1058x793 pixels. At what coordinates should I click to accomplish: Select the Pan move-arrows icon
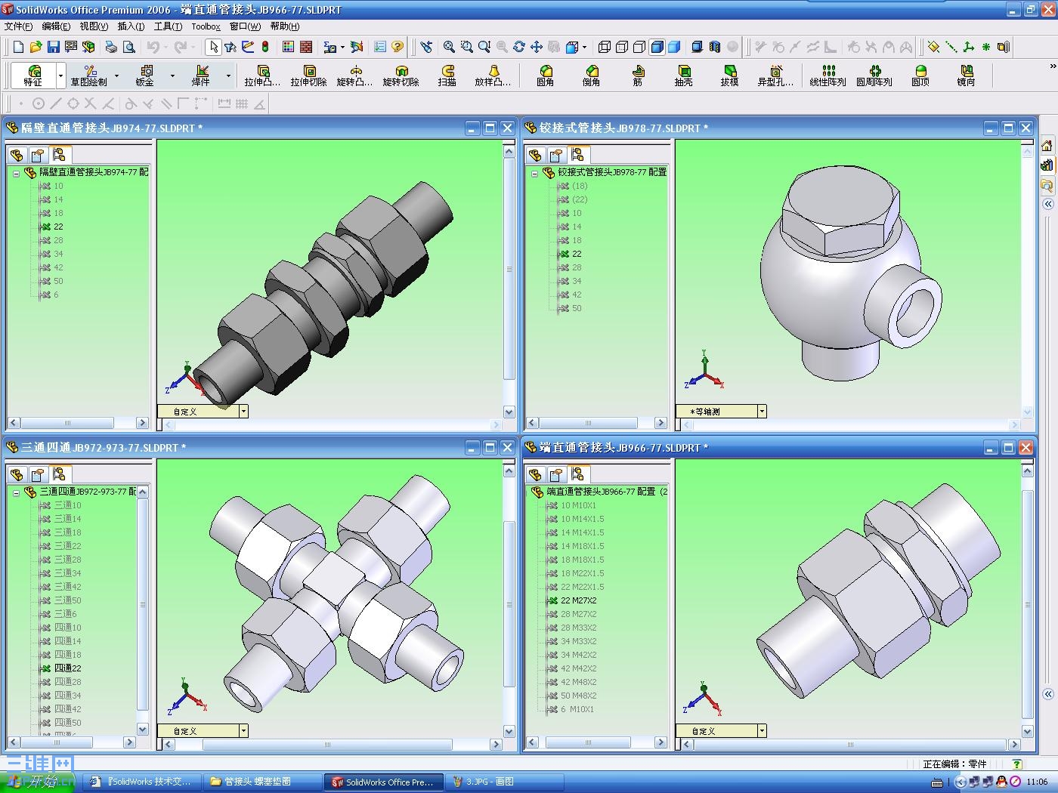click(537, 47)
